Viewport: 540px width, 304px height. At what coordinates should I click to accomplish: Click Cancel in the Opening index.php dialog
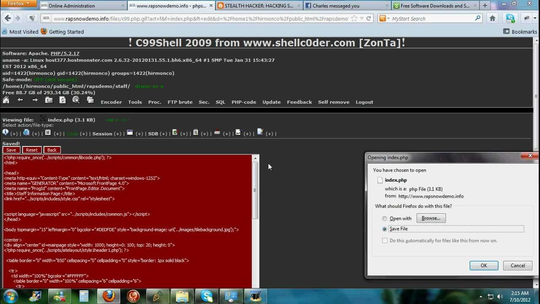click(x=518, y=266)
